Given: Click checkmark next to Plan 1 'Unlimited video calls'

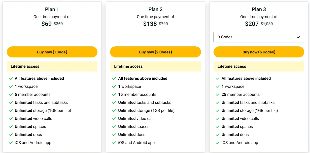Looking at the screenshot, I should (x=11, y=119).
